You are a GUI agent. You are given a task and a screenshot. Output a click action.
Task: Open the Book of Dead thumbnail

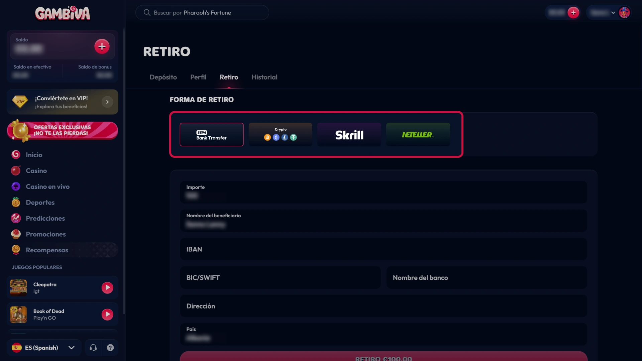coord(18,315)
